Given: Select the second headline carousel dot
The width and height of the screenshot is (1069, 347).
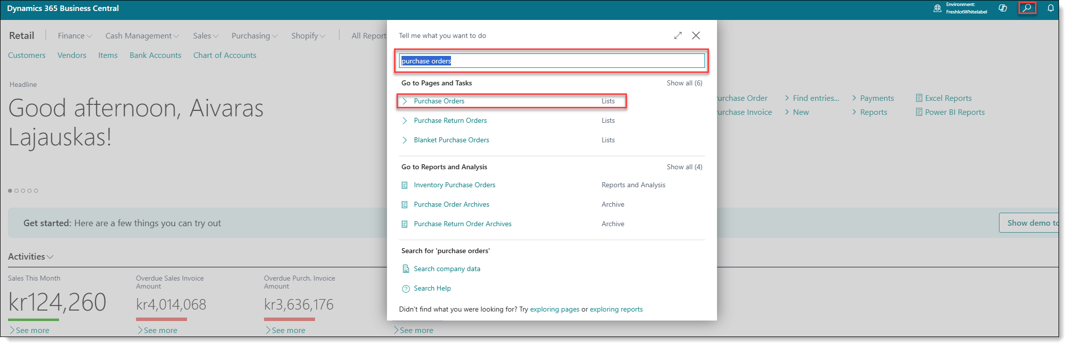Looking at the screenshot, I should [x=16, y=191].
